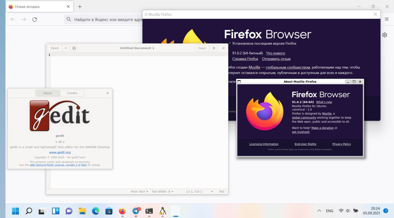The image size is (394, 218).
Task: Open GNU General Public License link
Action: click(58, 165)
